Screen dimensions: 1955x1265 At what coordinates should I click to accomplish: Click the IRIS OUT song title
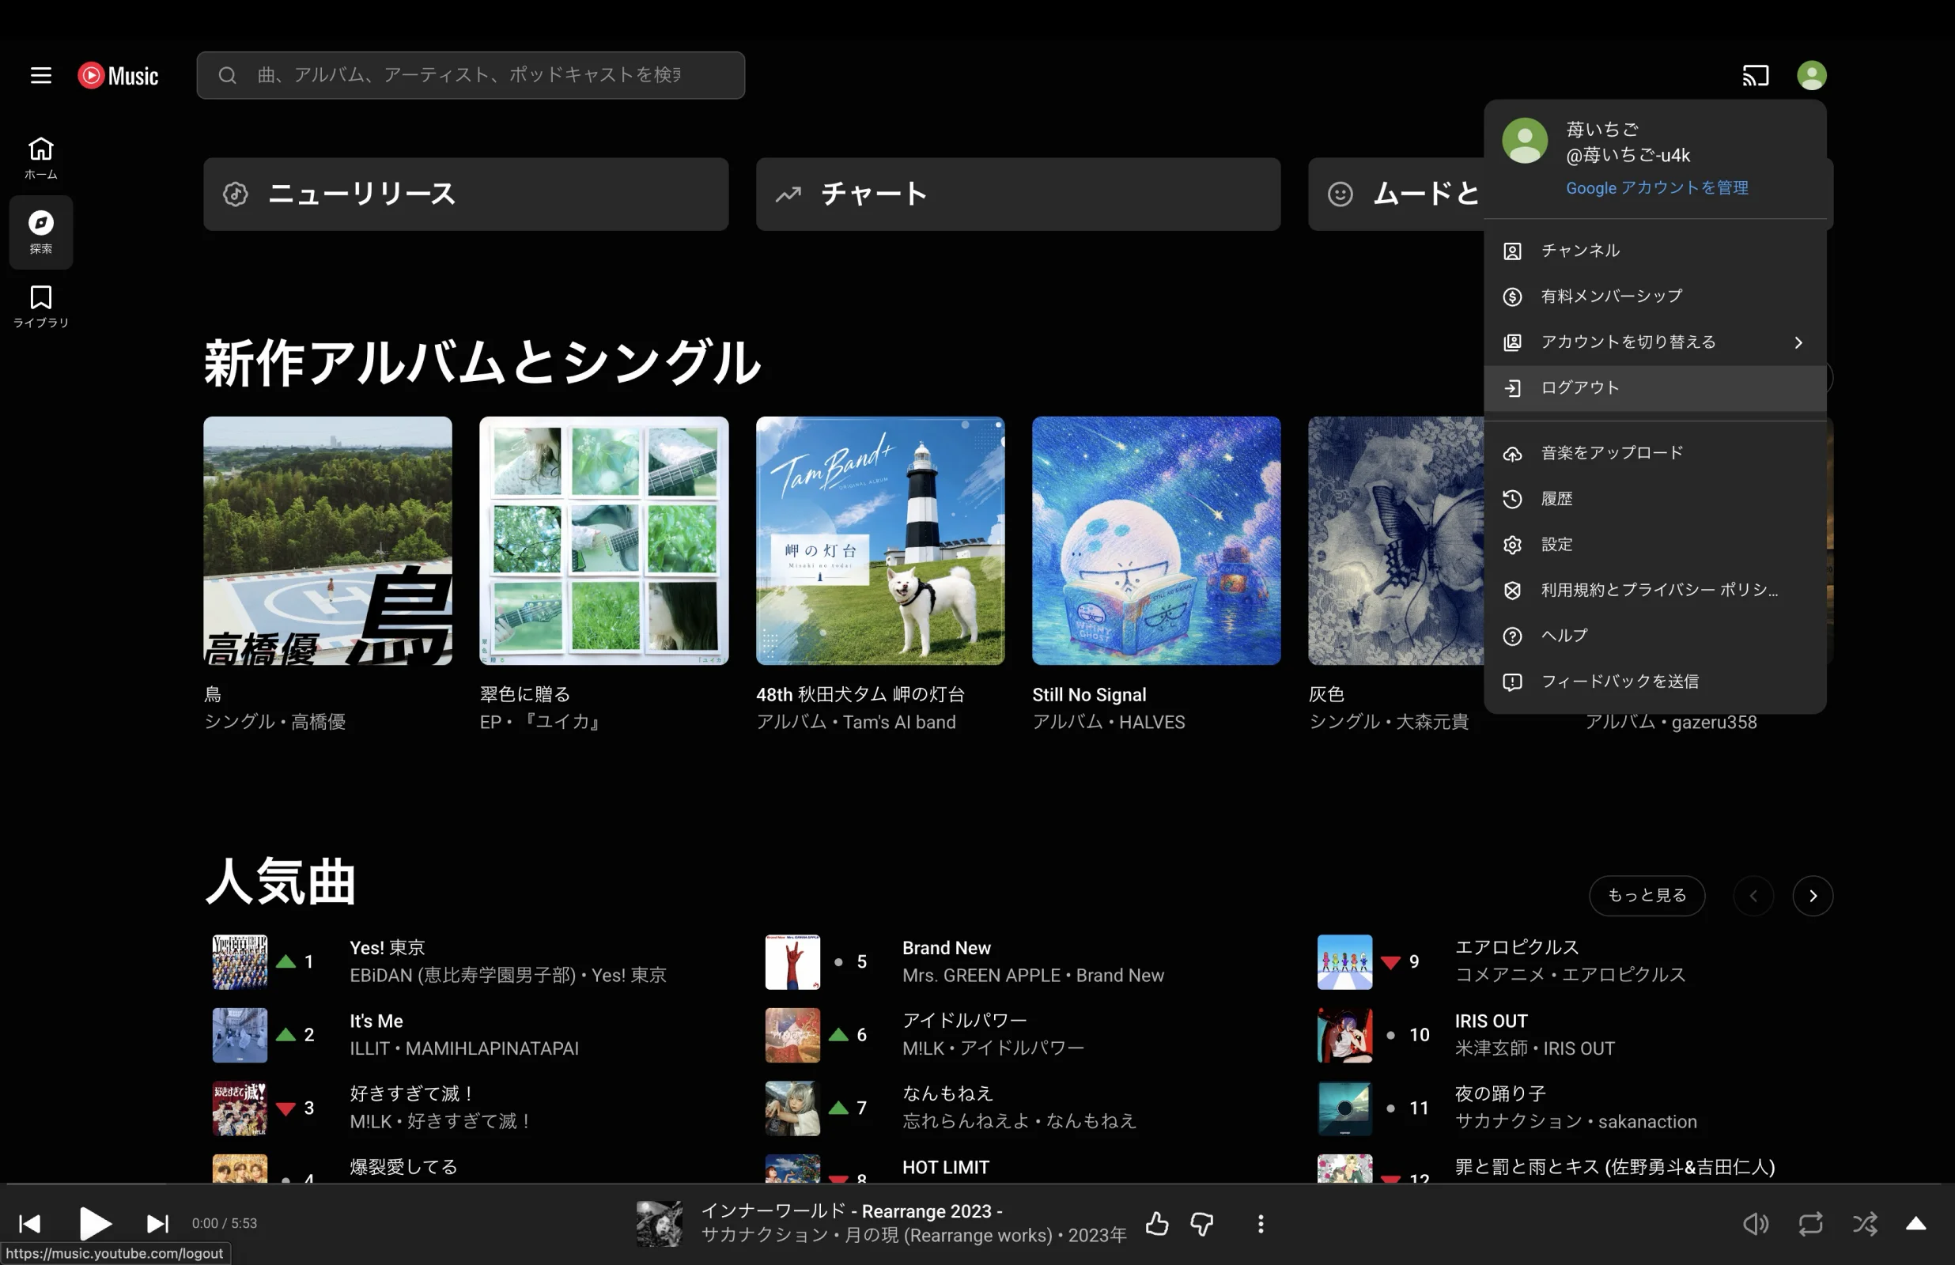(x=1491, y=1021)
